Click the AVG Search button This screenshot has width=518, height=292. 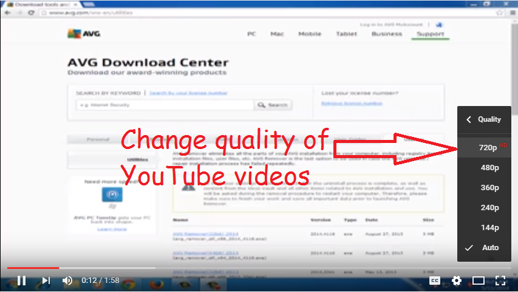click(x=273, y=105)
